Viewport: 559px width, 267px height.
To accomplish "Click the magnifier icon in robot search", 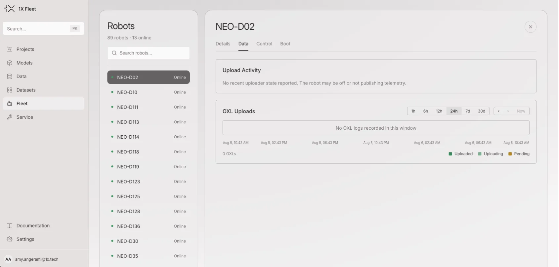I will click(x=114, y=53).
